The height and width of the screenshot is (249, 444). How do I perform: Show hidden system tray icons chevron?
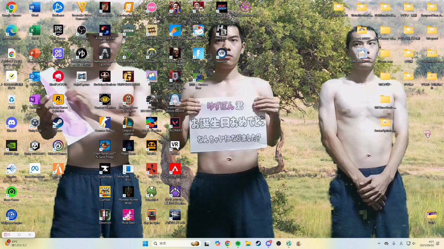(x=379, y=243)
